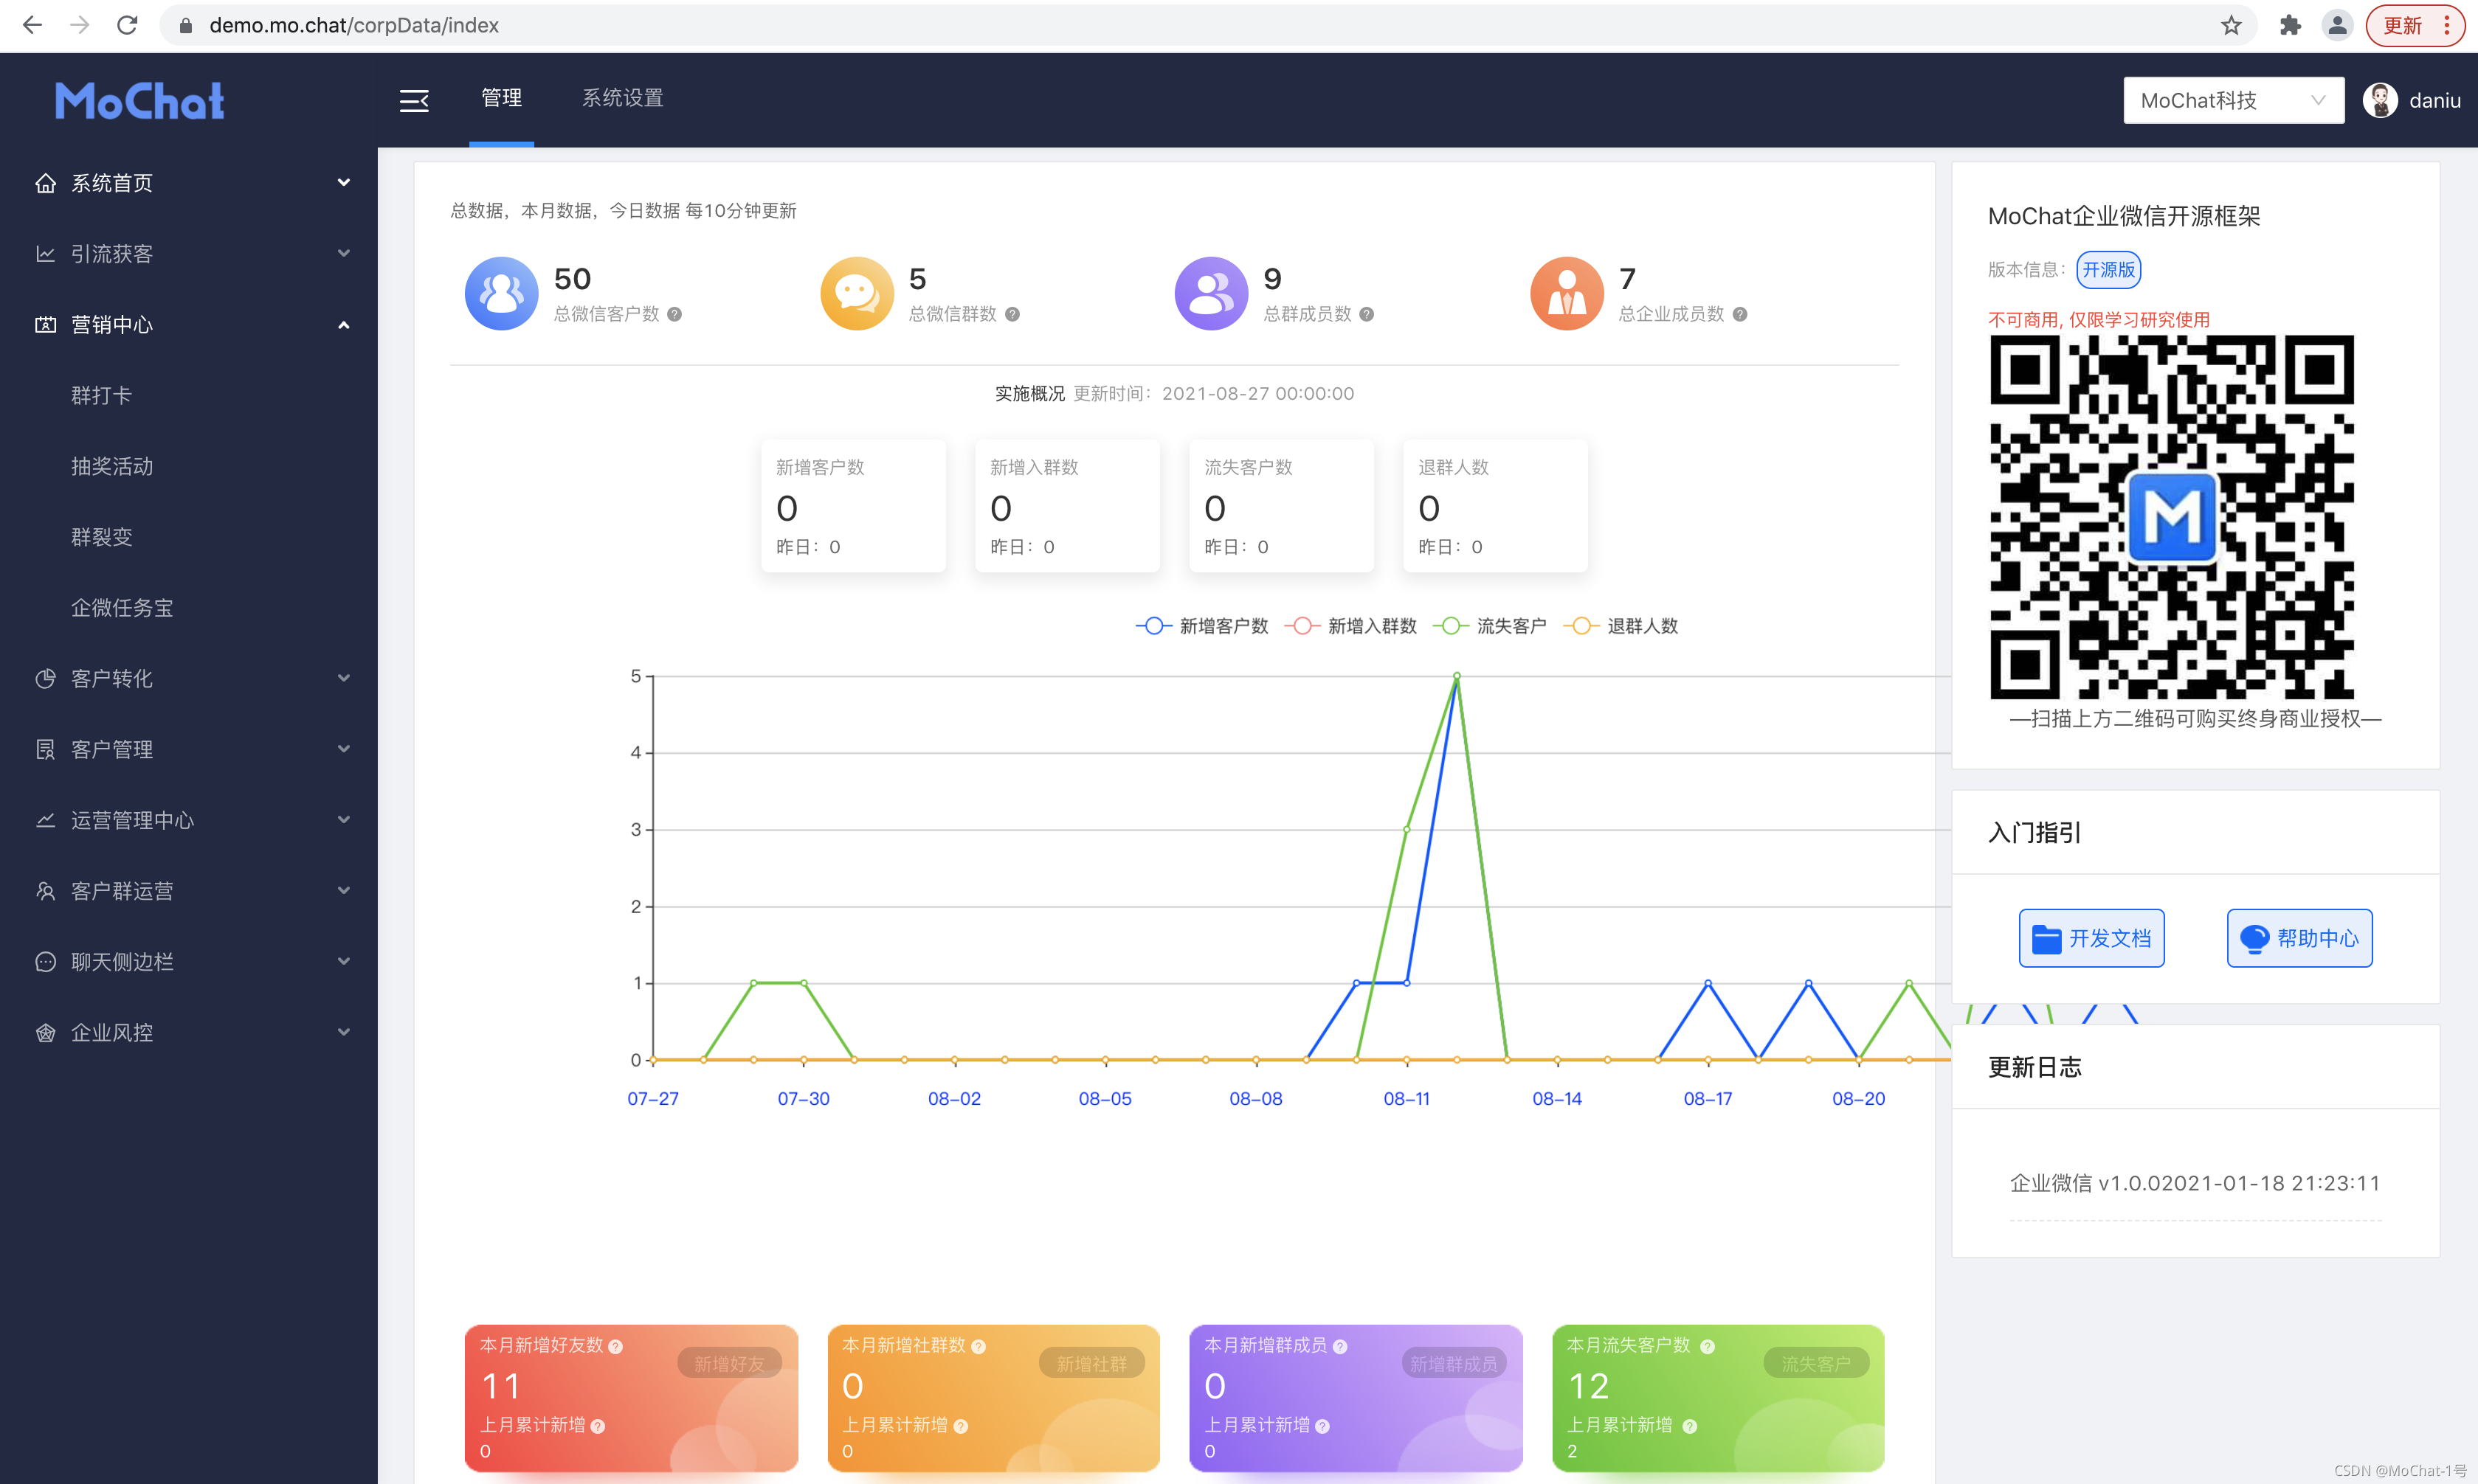The width and height of the screenshot is (2478, 1484).
Task: Click the 新增群成员 tag on the purple card
Action: (x=1454, y=1364)
